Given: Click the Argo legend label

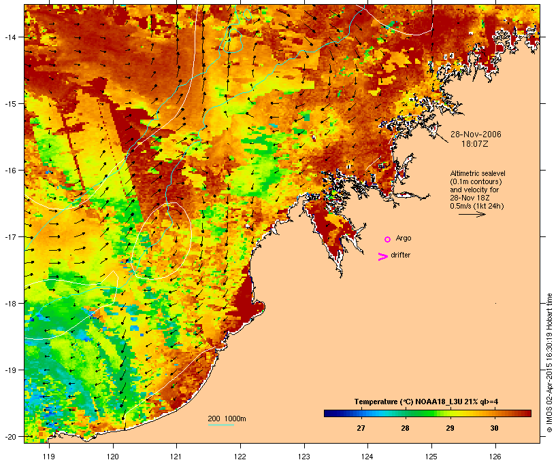Looking at the screenshot, I should [x=404, y=238].
